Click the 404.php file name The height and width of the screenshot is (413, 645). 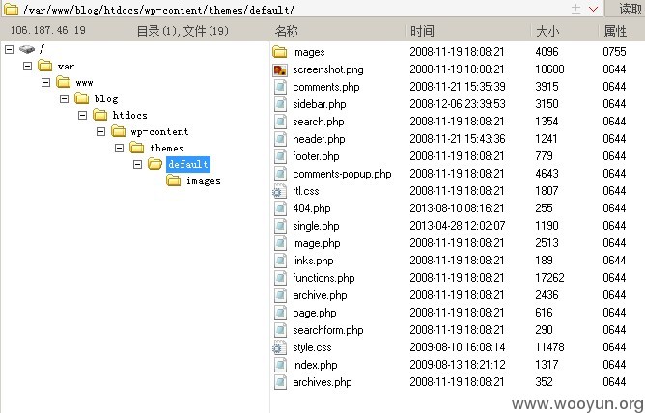click(312, 208)
